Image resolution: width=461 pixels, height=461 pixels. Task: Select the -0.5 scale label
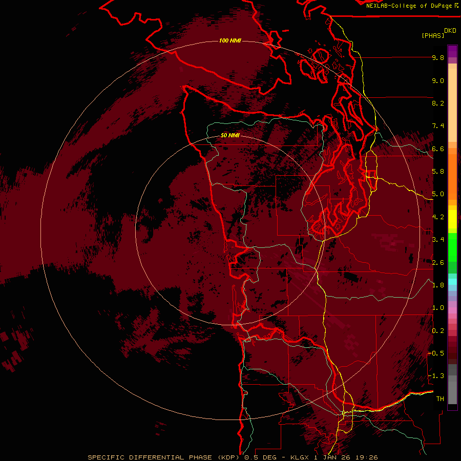[x=436, y=353]
